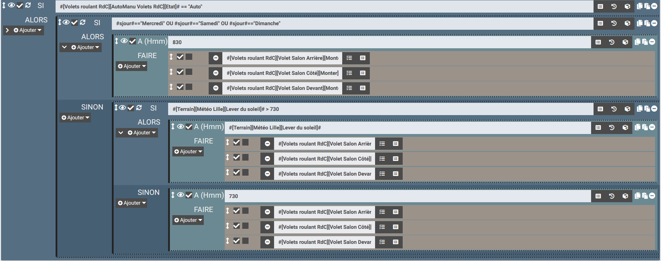Click the time field containing 830
The image size is (661, 261).
pos(380,42)
